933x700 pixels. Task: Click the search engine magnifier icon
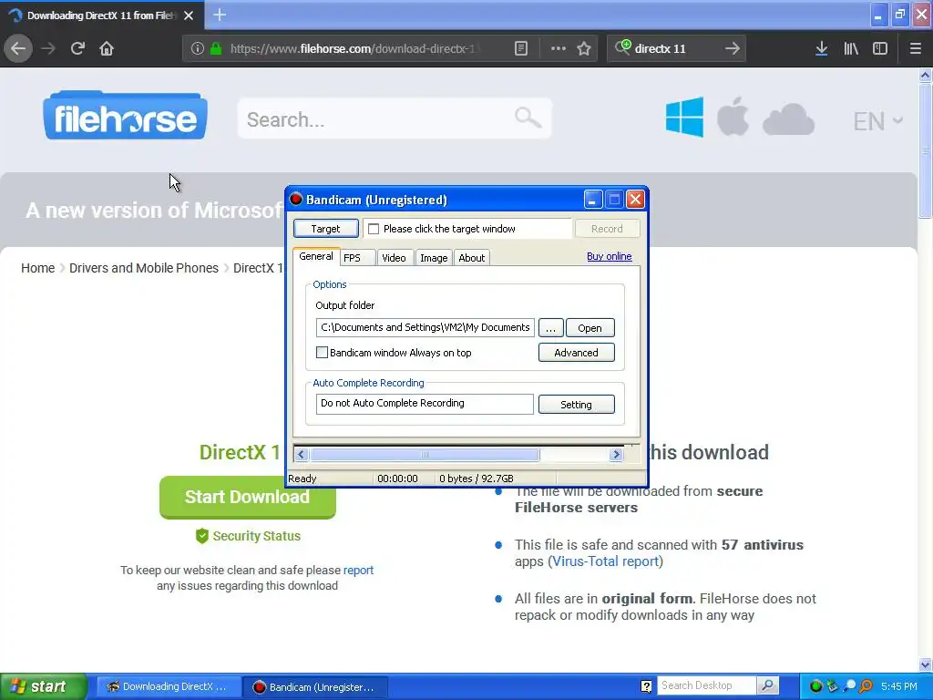tap(623, 47)
